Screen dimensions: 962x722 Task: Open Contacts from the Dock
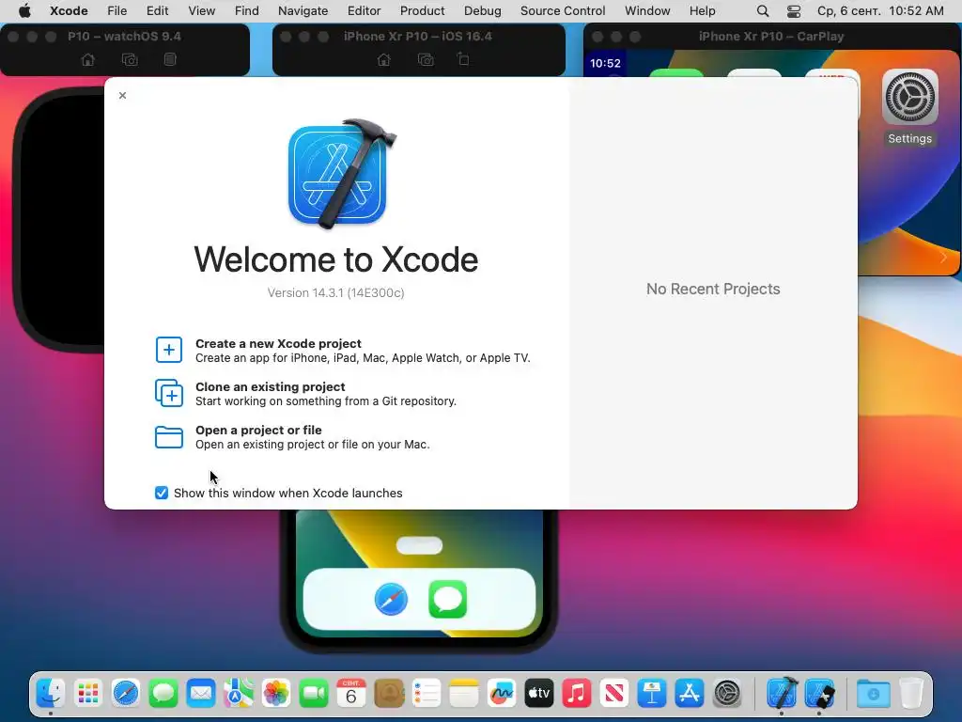[x=389, y=694]
